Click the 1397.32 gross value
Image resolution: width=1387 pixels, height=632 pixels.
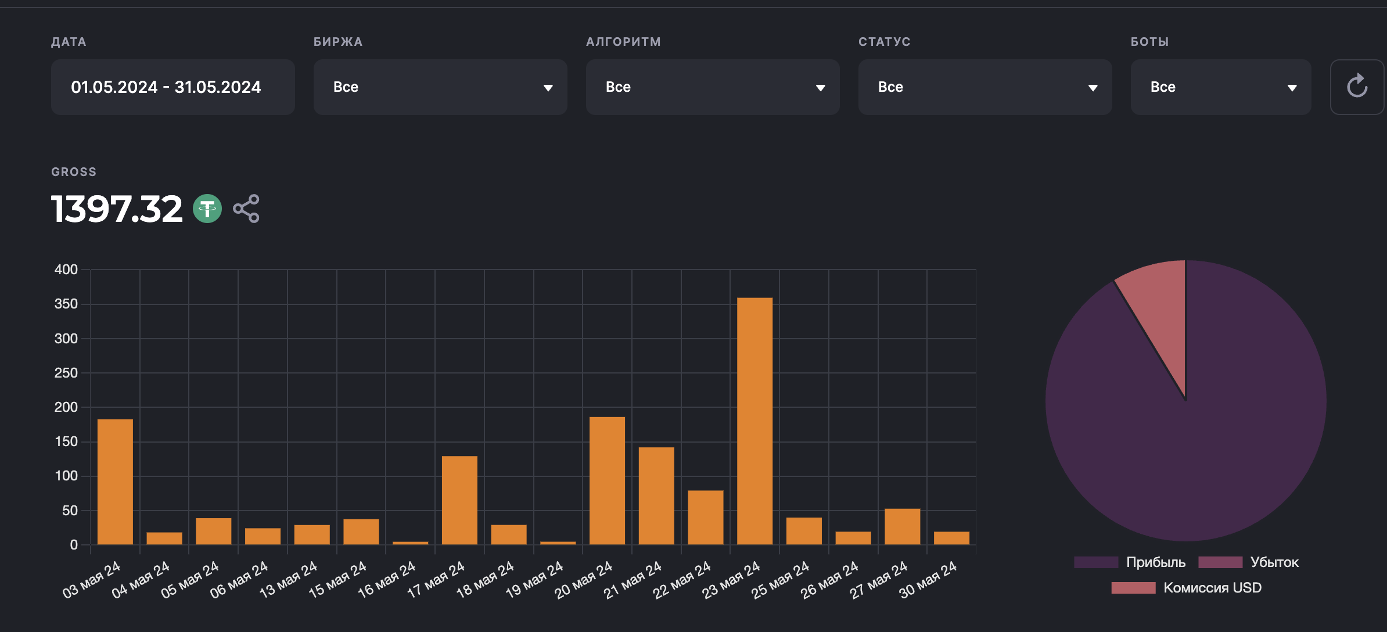tap(117, 209)
